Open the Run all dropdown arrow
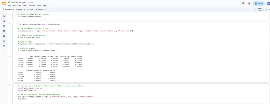The image size is (270, 104). click(45, 9)
